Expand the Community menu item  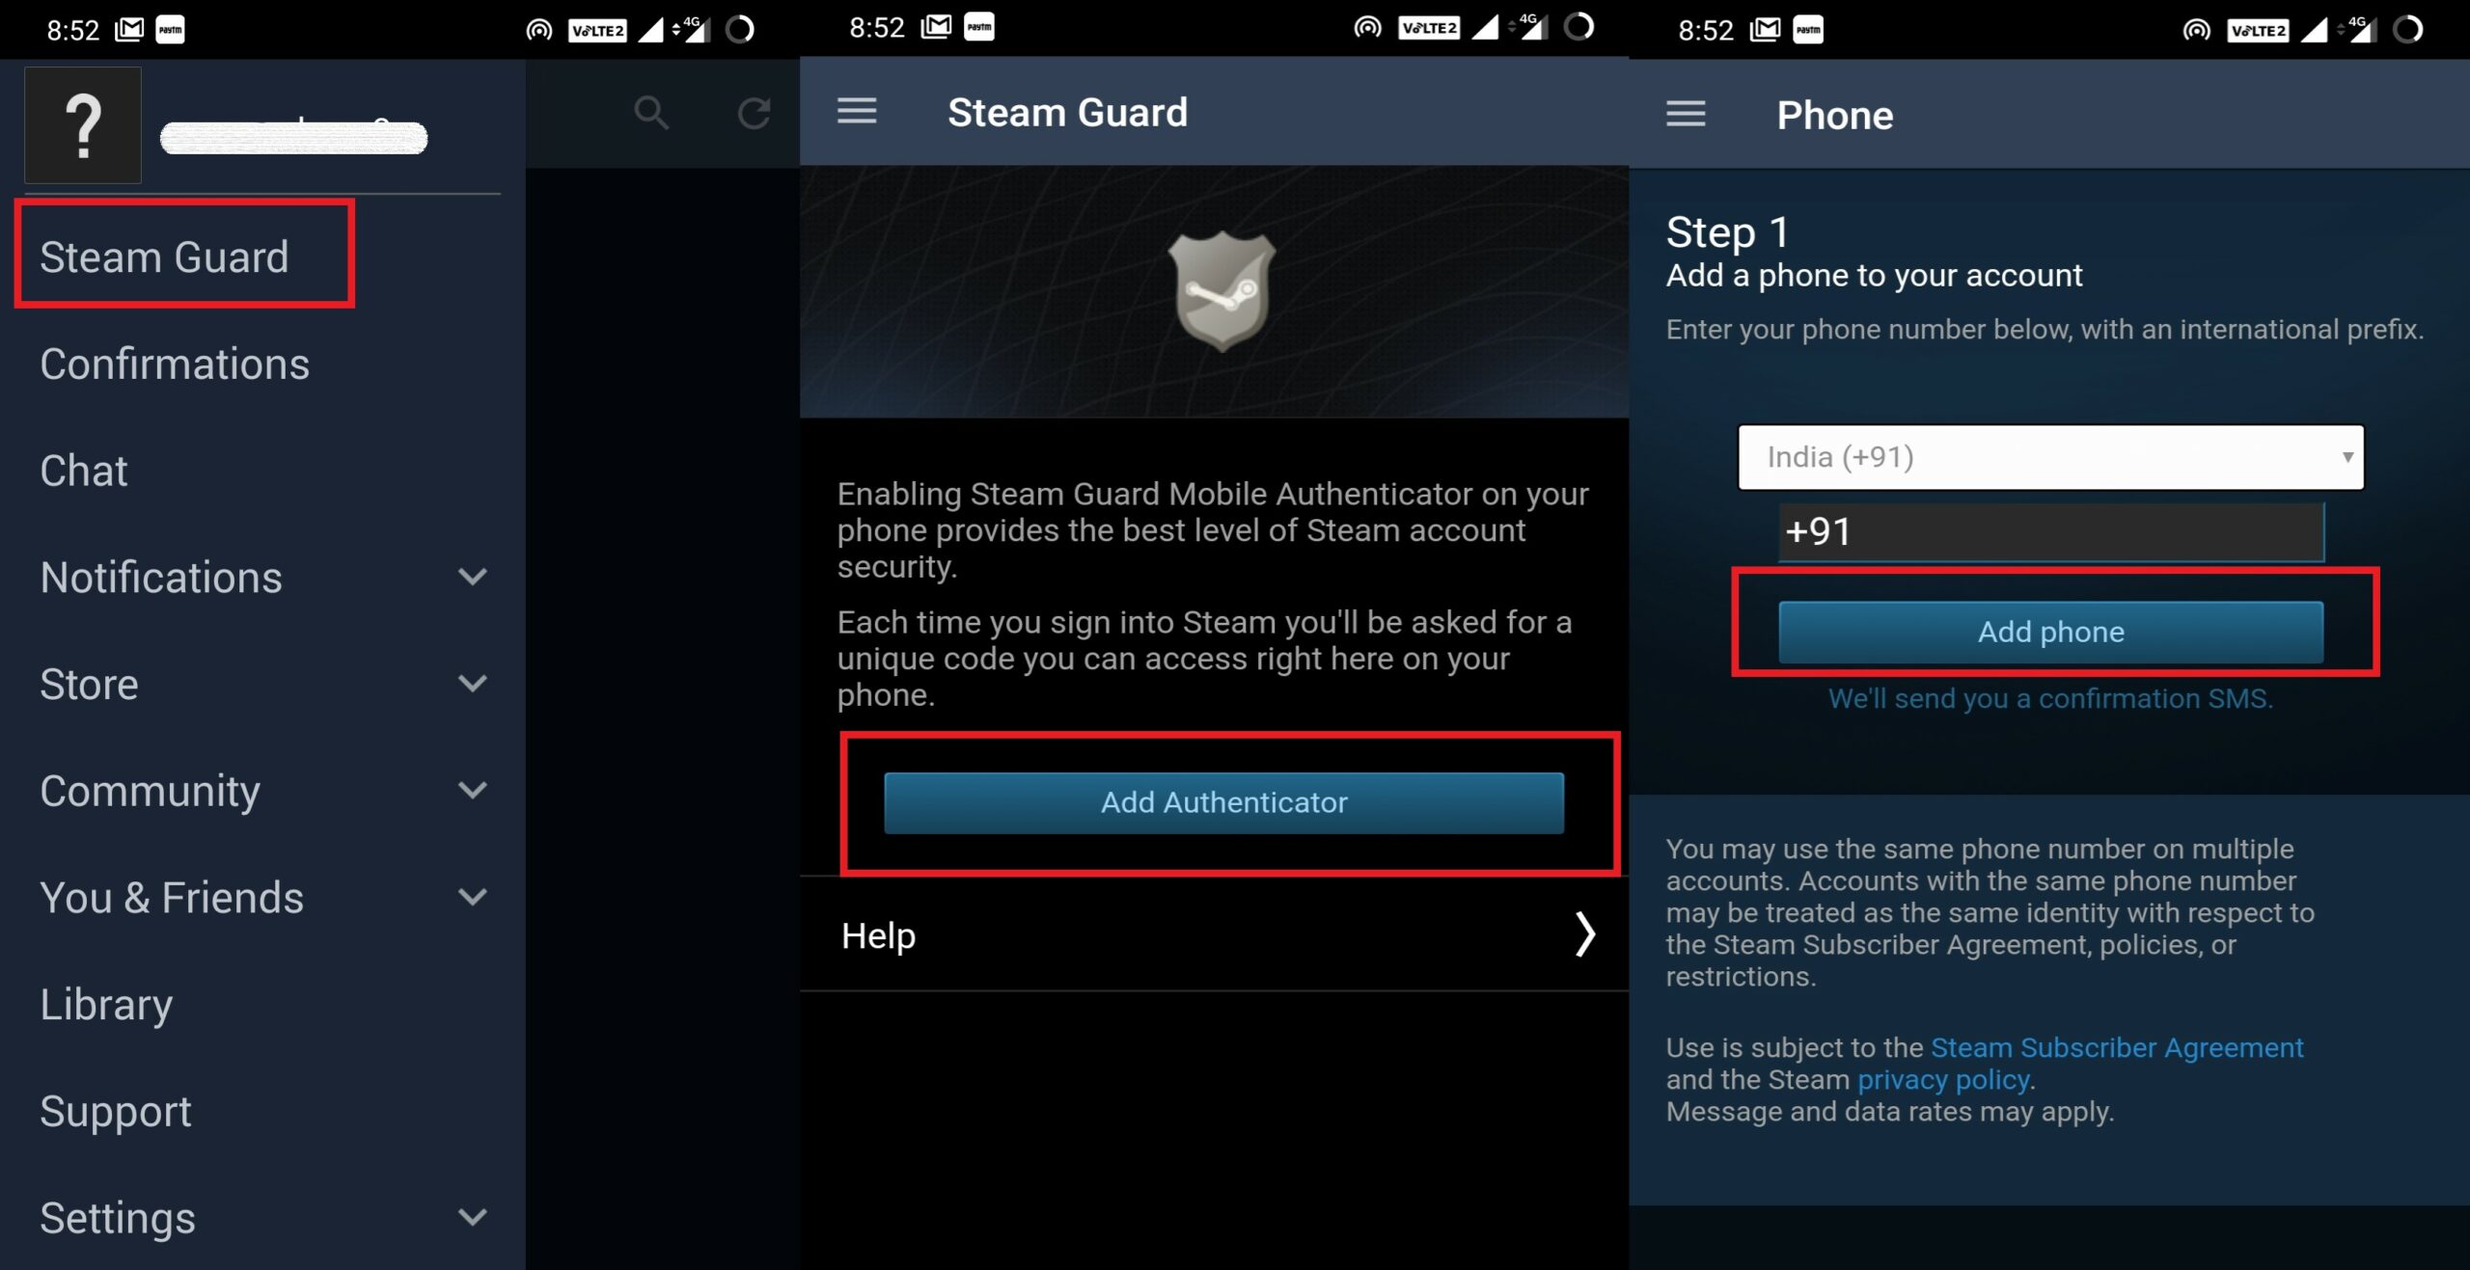[472, 792]
